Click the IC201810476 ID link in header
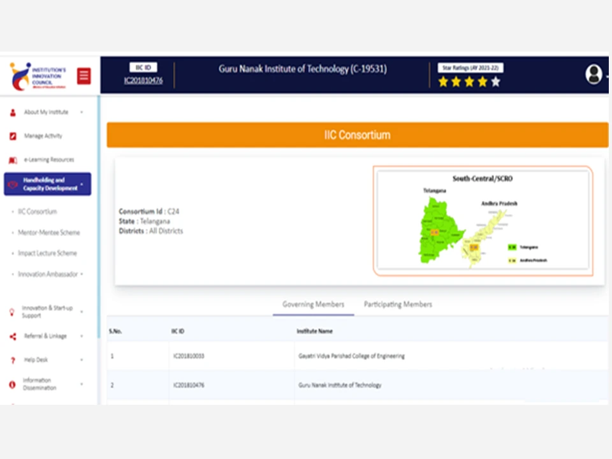Viewport: 612px width, 459px height. [x=143, y=80]
